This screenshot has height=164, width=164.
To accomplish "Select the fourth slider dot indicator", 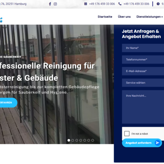I will click(x=81, y=140).
